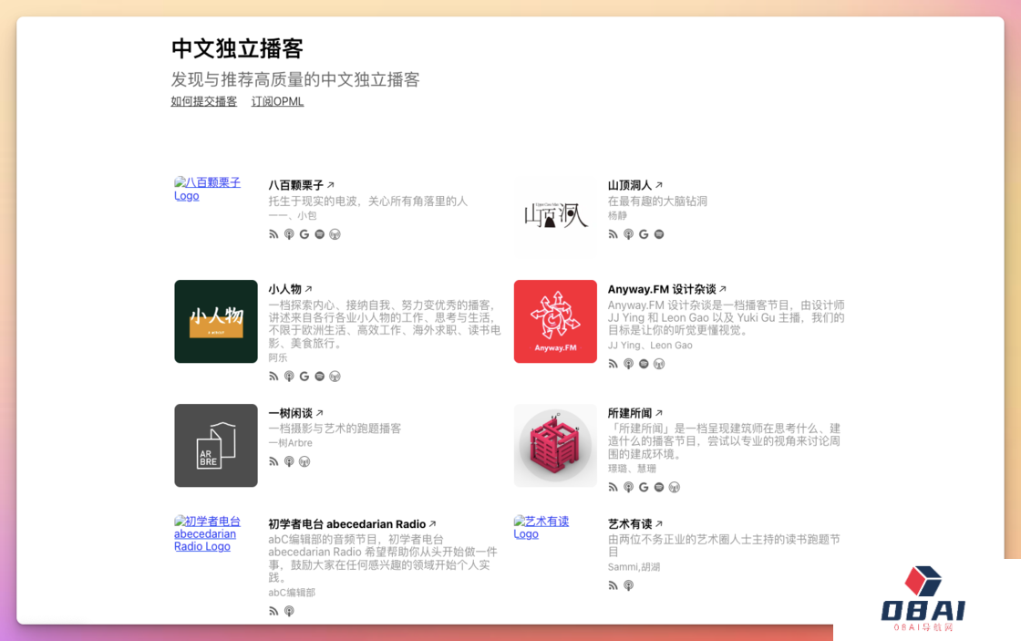Click the 所建所闻 cube cover art
Screen dimensions: 1021x641
coord(555,446)
